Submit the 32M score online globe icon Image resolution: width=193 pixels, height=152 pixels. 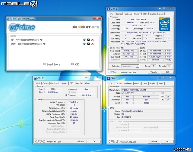click(84, 40)
